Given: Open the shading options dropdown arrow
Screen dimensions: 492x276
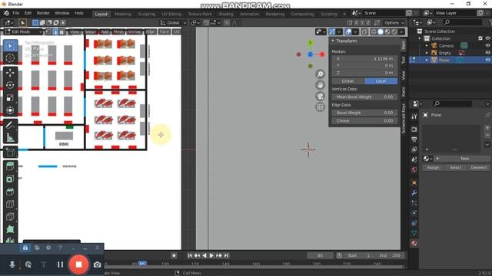Looking at the screenshot, I should (401, 32).
